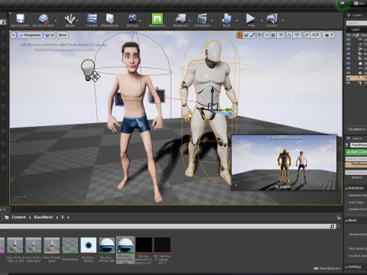The image size is (367, 275).
Task: Toggle the world/local coordinate globe icon
Action: tap(259, 35)
